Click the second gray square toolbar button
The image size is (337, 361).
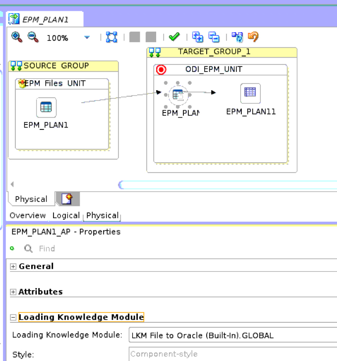[151, 37]
